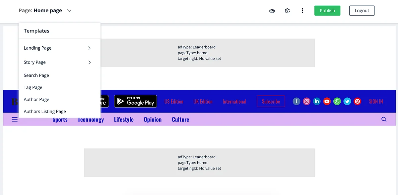Viewport: 398px width, 195px height.
Task: Select the lower Leaderboard ad placeholder
Action: click(199, 163)
